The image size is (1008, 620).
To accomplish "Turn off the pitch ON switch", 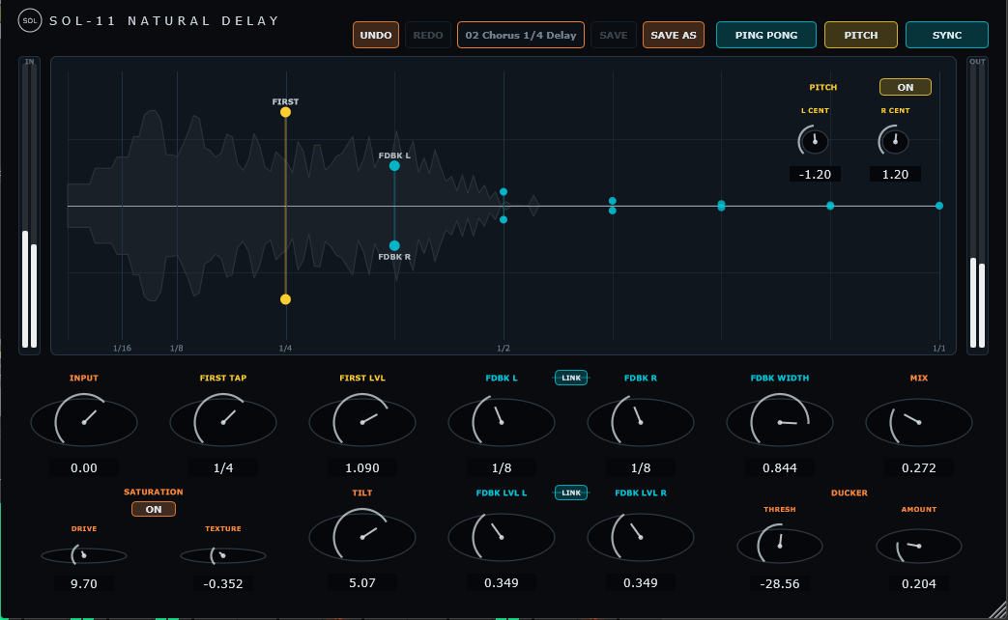I will (906, 87).
